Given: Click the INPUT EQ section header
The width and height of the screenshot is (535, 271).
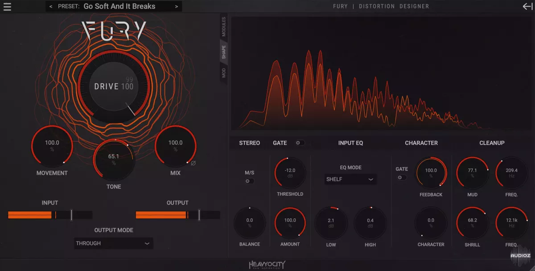Looking at the screenshot, I should tap(350, 143).
